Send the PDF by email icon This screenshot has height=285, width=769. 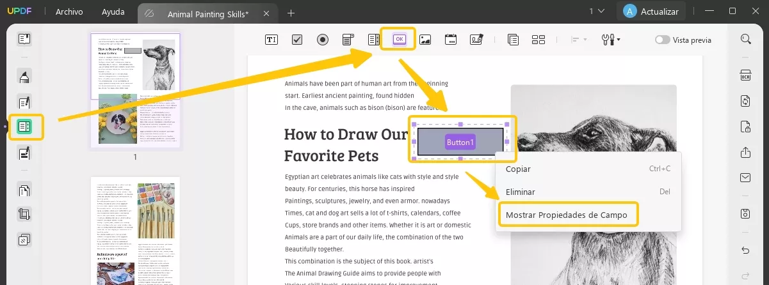coord(745,178)
